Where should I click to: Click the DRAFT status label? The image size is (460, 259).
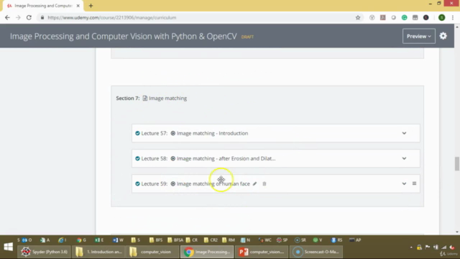coord(247,37)
